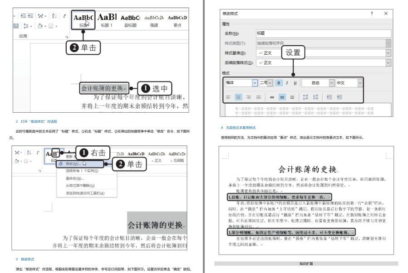Toggle show/hide marks in the 段落 group ribbon
The image size is (408, 273).
[64, 16]
